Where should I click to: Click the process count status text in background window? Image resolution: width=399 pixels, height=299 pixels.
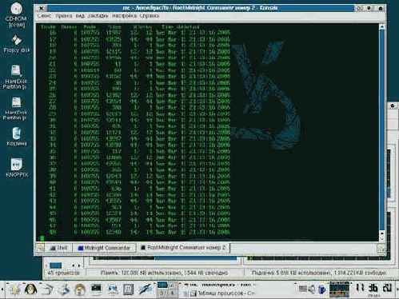63,273
